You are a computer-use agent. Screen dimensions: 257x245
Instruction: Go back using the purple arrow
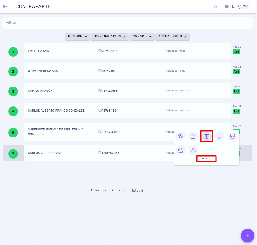click(5, 6)
